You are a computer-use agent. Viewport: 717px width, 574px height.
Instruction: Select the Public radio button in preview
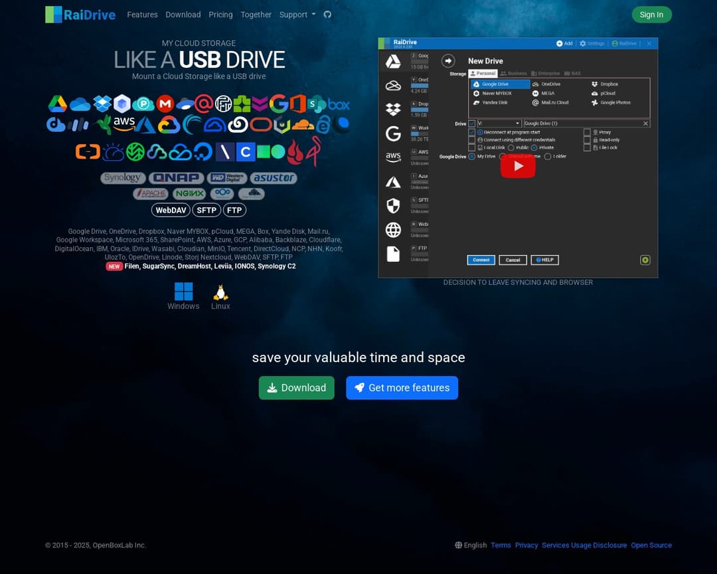[511, 148]
